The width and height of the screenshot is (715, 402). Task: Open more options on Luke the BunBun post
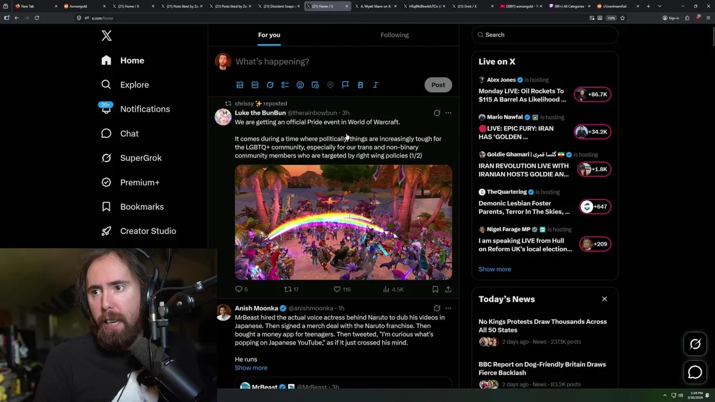point(448,113)
